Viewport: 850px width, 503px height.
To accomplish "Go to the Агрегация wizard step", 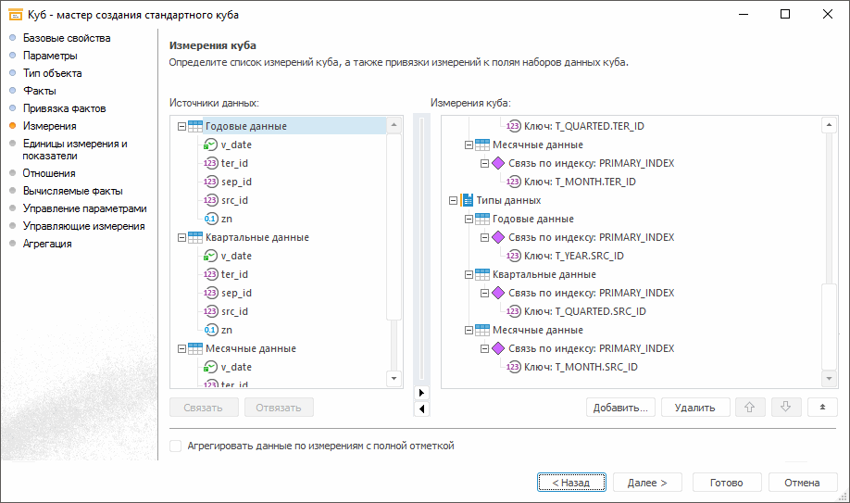I will coord(47,244).
